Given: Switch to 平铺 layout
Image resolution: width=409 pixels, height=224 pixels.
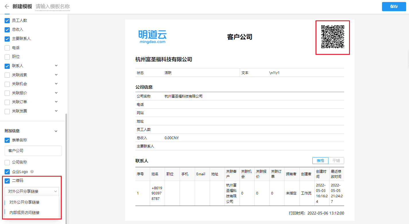Looking at the screenshot, I should pos(336,161).
